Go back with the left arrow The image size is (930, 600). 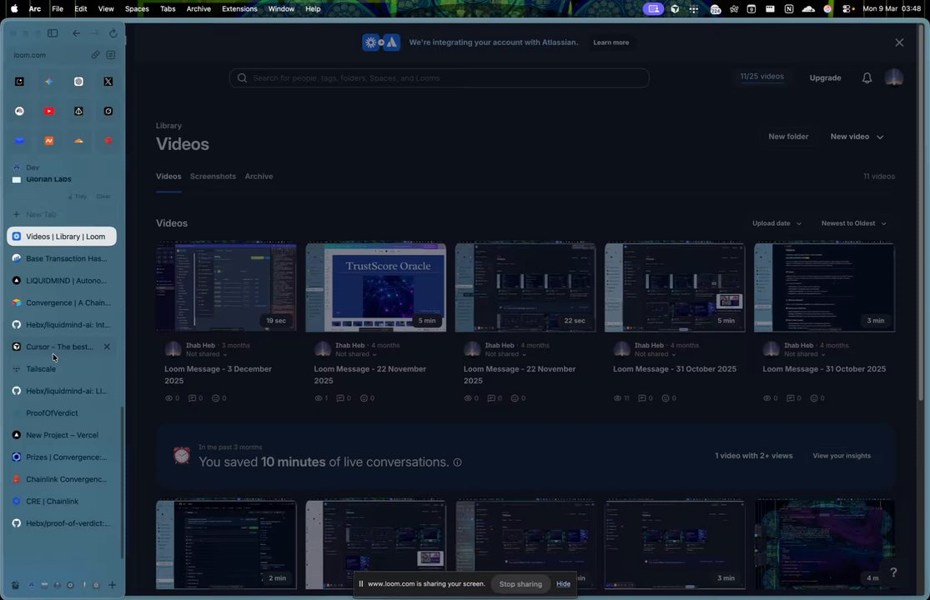pos(76,33)
